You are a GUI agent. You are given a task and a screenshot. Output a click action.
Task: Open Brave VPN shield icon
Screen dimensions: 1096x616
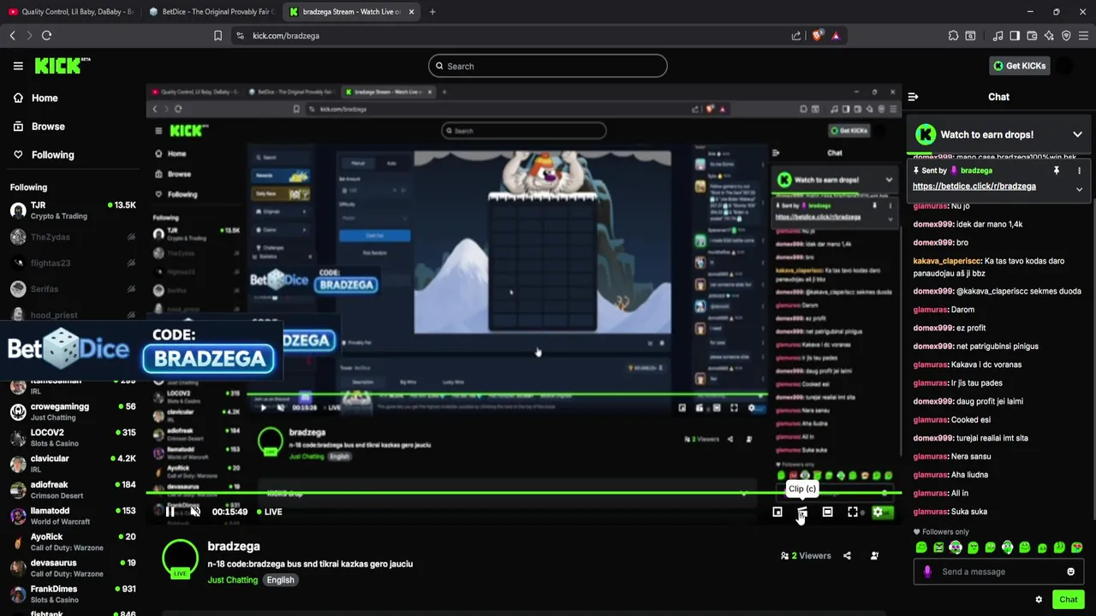(x=1066, y=36)
